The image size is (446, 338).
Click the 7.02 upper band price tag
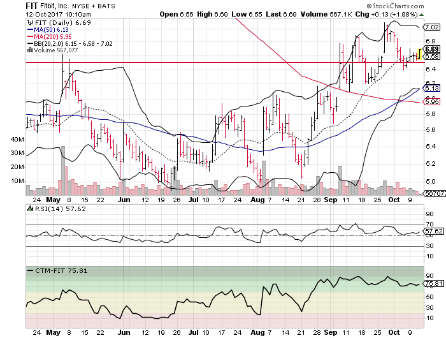coord(432,27)
